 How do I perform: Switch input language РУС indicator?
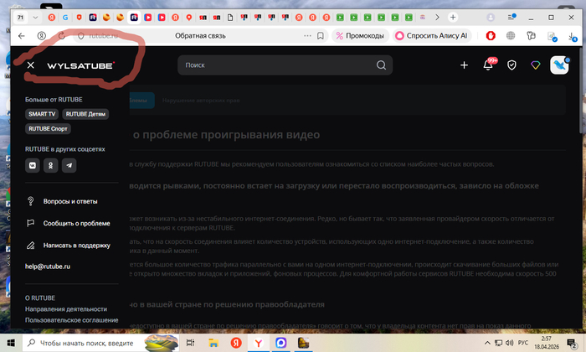[523, 343]
